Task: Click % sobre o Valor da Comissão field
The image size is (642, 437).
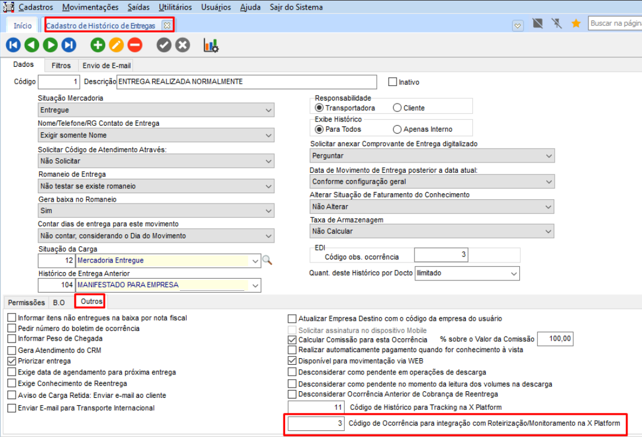Action: (x=555, y=339)
